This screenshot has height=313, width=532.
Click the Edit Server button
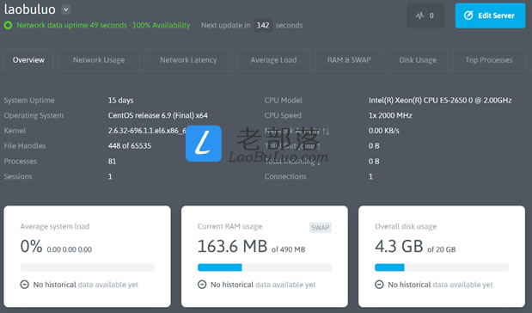click(490, 15)
